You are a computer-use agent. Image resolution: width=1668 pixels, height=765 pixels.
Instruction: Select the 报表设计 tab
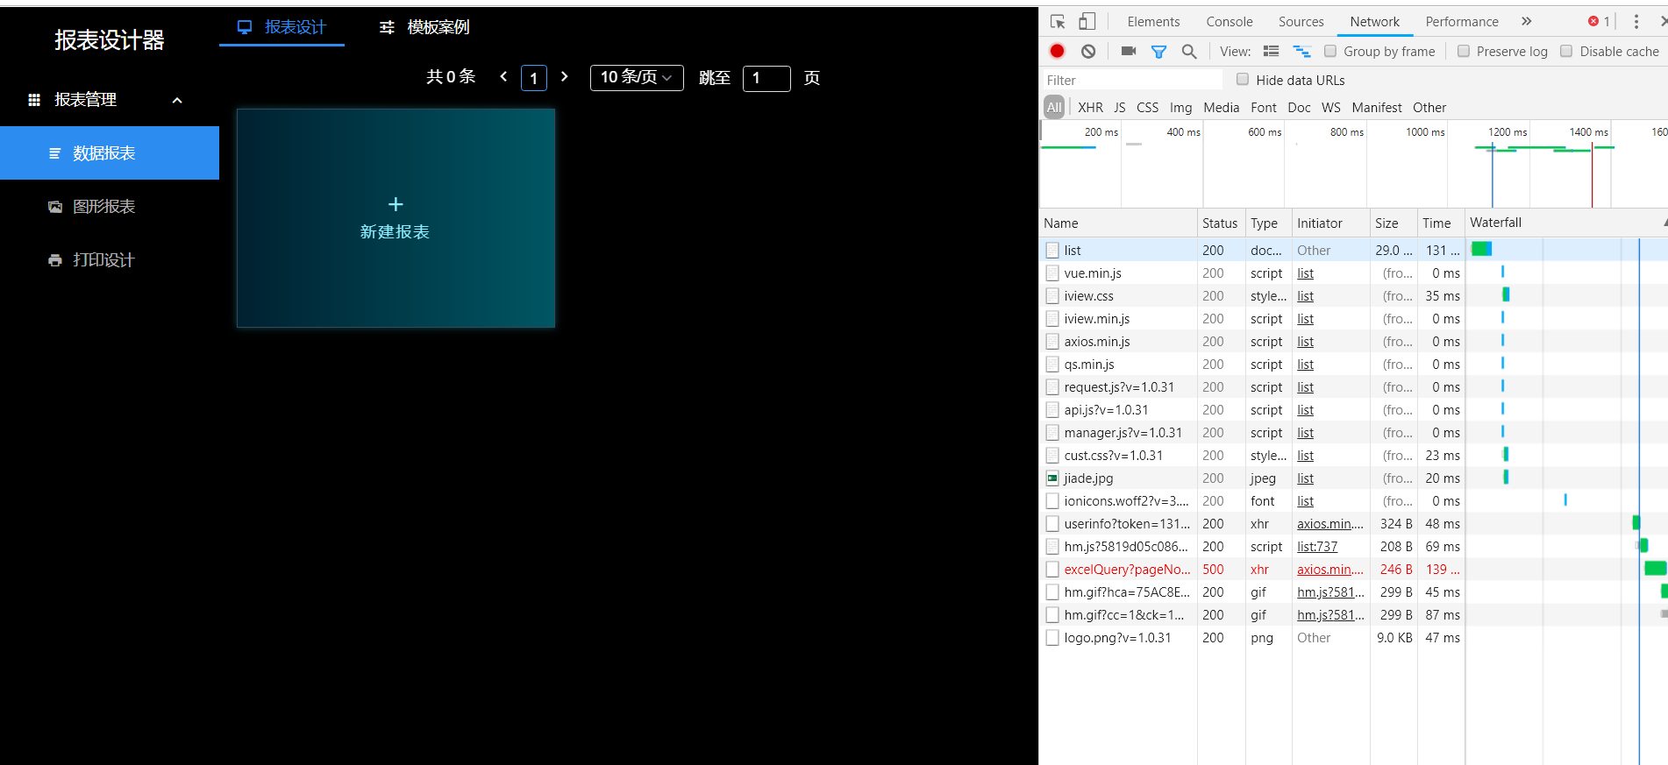[282, 27]
